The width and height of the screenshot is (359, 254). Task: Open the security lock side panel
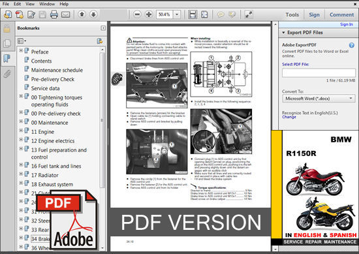pyautogui.click(x=7, y=29)
